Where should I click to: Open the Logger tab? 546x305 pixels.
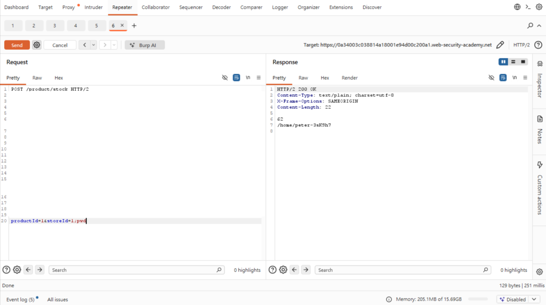[280, 7]
